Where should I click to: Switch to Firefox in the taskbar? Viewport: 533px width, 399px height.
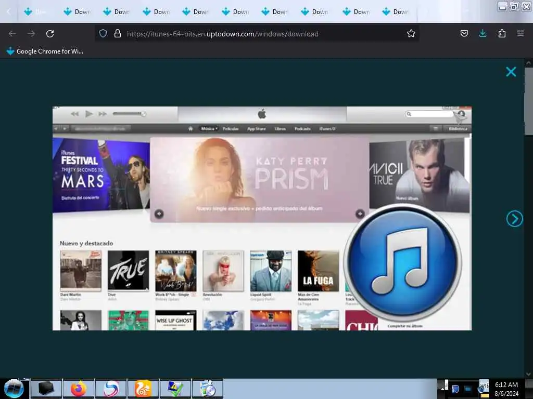click(x=78, y=389)
